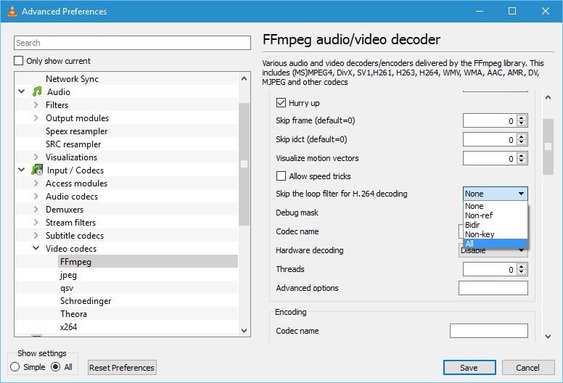
Task: Enable Allow speed tricks checkbox
Action: [281, 176]
